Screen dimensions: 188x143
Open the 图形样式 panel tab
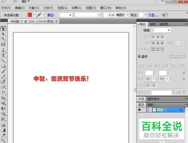pos(153,99)
